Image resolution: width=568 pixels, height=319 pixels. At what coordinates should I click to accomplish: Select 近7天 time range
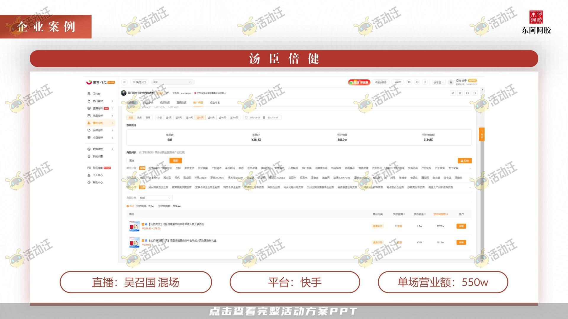click(169, 118)
